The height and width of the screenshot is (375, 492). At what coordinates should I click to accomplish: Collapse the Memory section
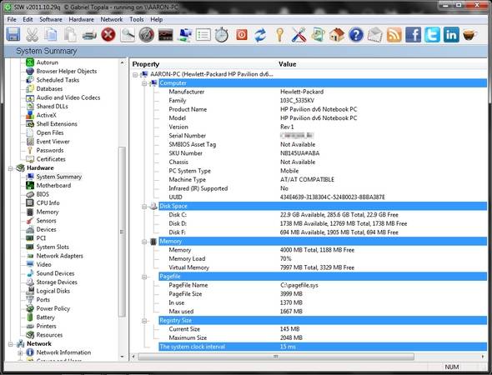pos(144,242)
